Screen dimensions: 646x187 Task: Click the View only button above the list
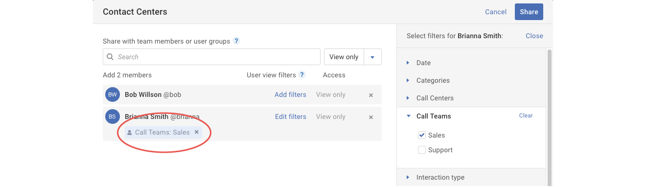pyautogui.click(x=344, y=57)
